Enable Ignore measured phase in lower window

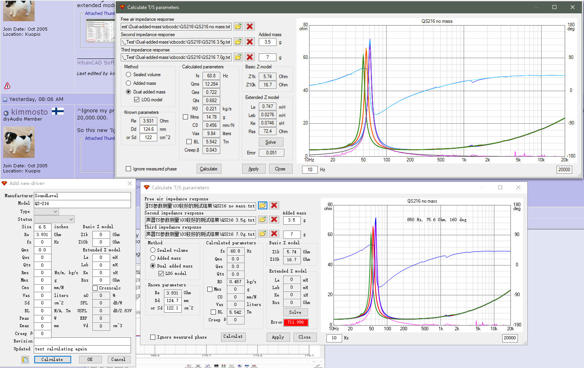(153, 337)
